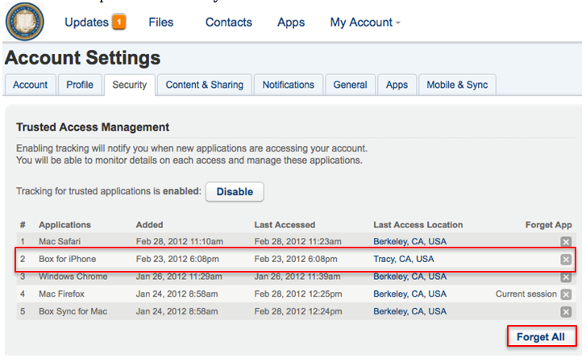Select the Mac Firefox application name

(x=62, y=294)
